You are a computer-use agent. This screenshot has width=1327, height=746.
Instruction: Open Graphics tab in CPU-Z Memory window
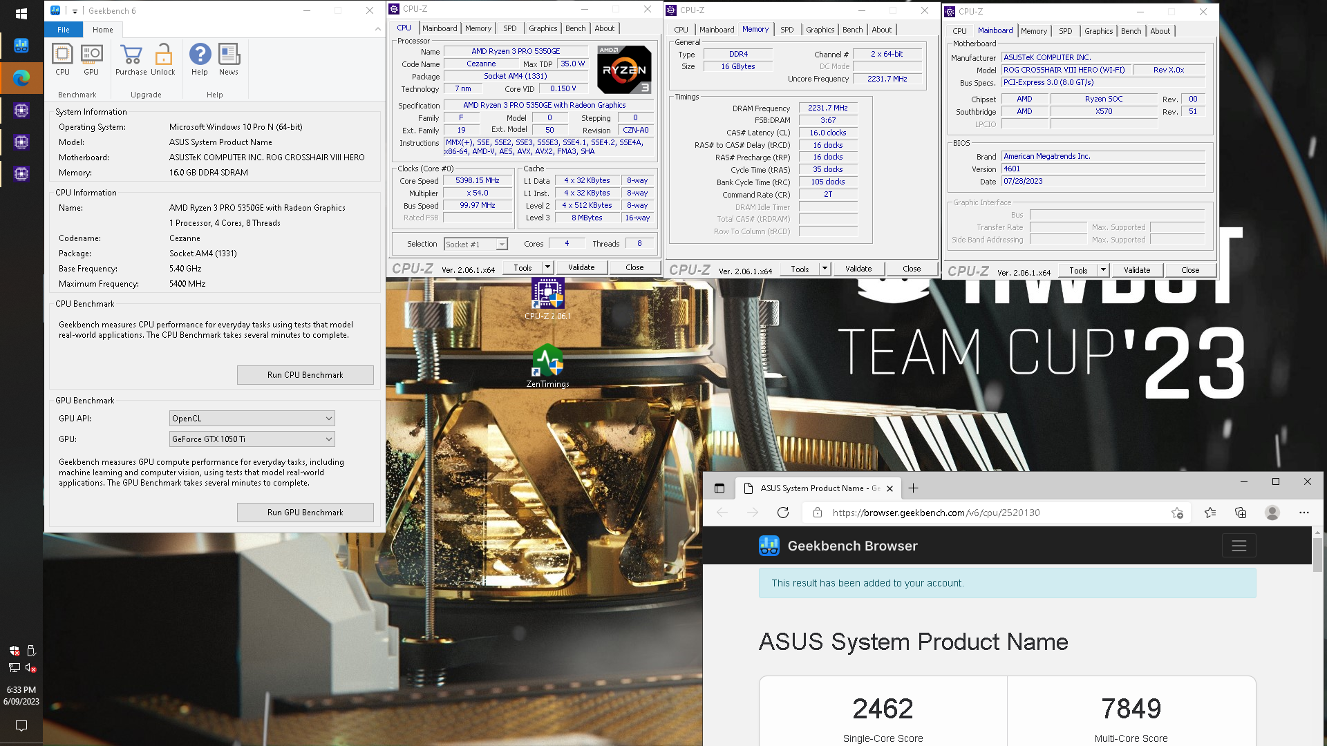(x=820, y=30)
